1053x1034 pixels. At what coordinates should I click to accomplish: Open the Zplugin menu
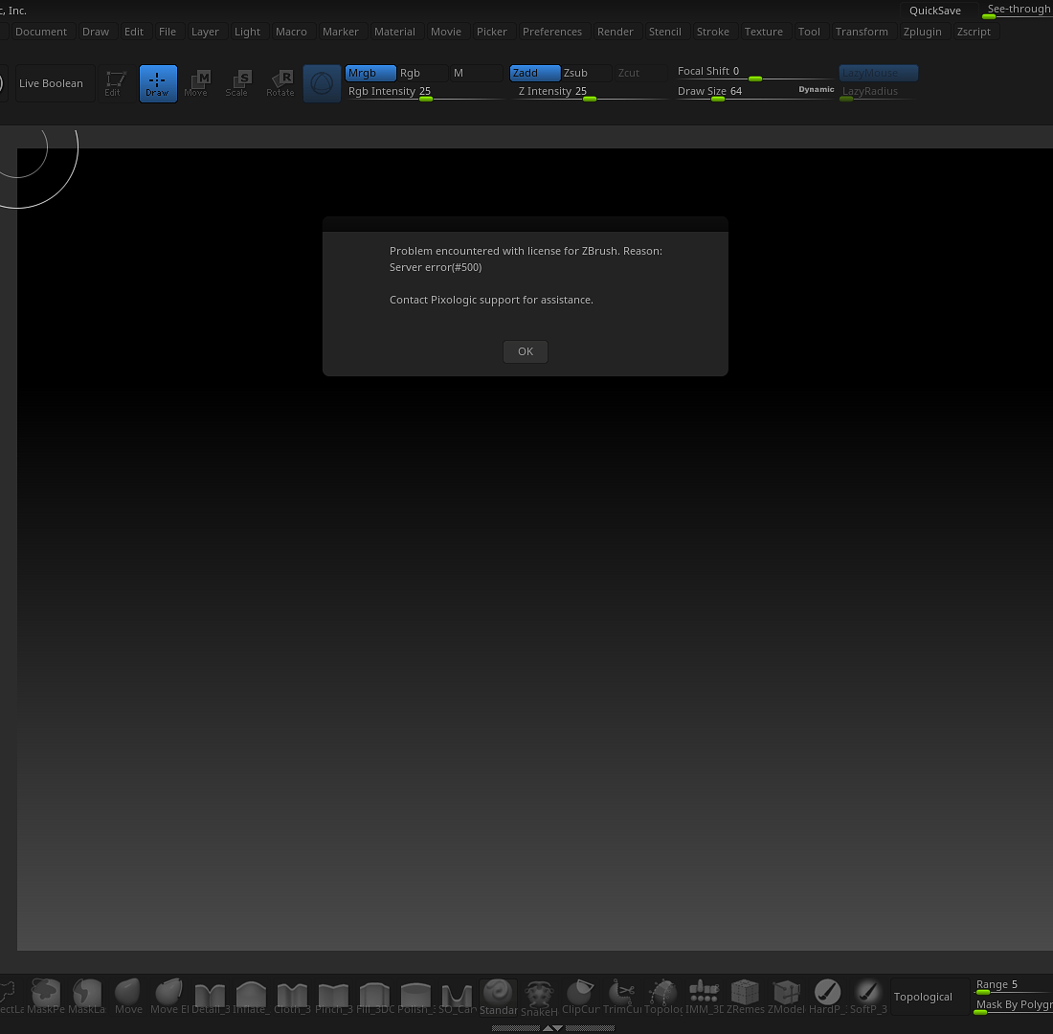[x=922, y=32]
